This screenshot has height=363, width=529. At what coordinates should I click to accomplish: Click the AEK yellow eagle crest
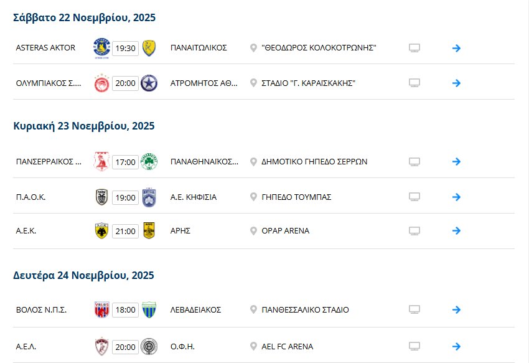point(101,231)
